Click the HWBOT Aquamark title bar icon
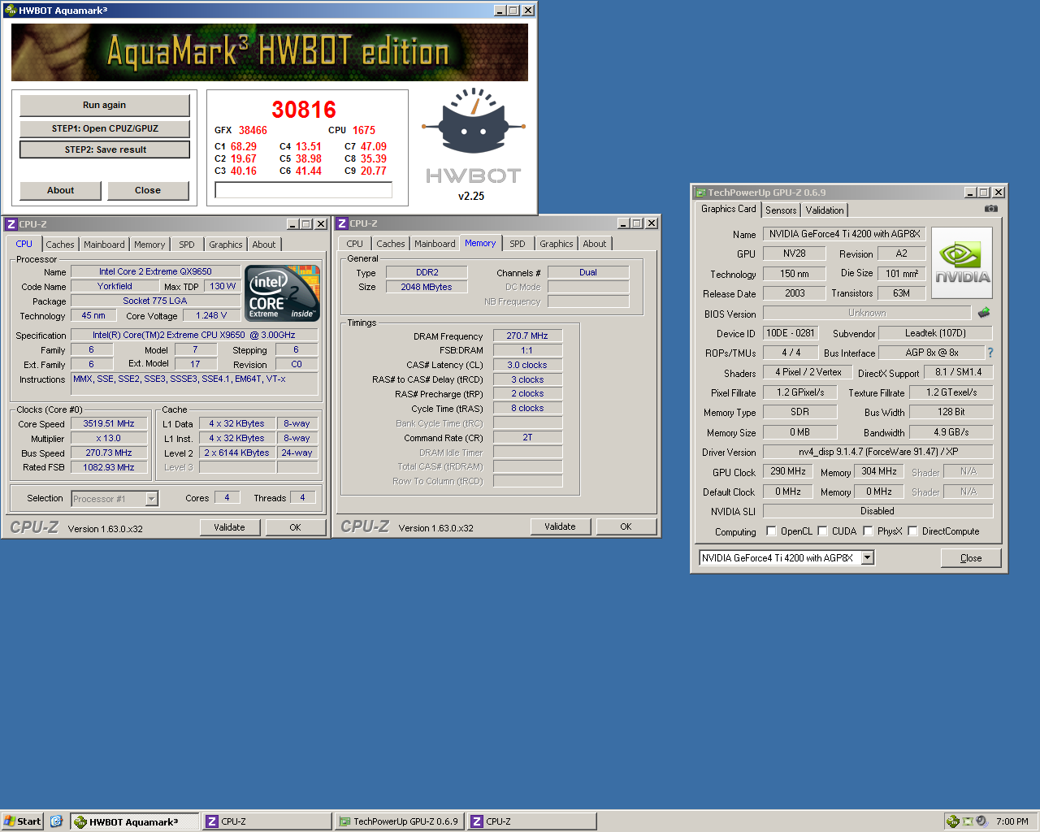Viewport: 1040px width, 832px height. click(11, 11)
